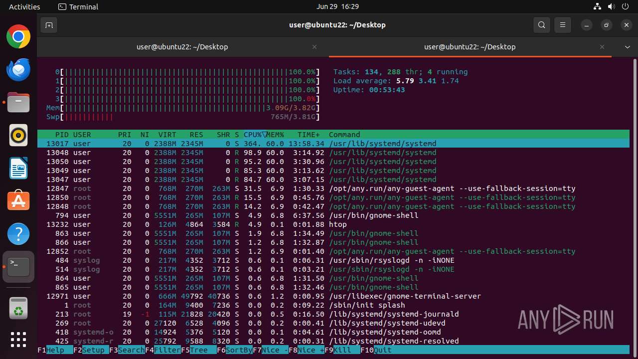
Task: Open the Help icon in dock
Action: pyautogui.click(x=18, y=234)
